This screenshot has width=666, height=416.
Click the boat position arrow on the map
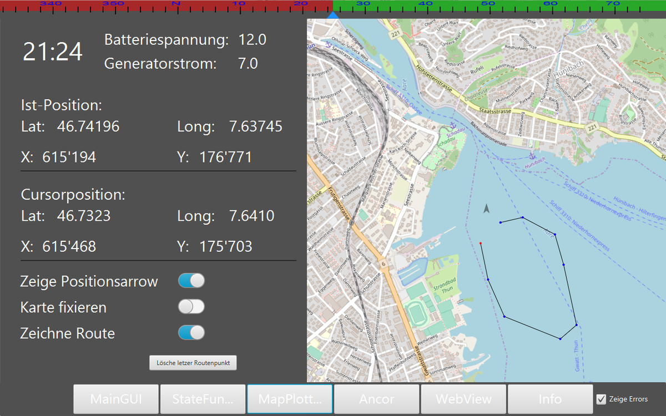click(x=486, y=209)
